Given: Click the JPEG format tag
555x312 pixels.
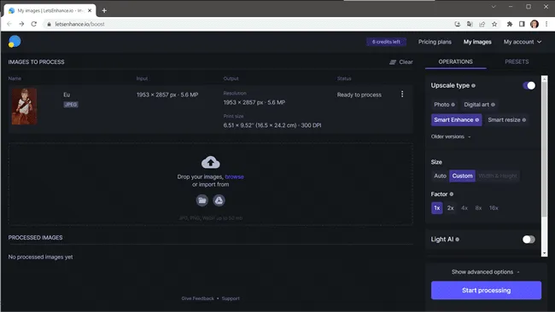Looking at the screenshot, I should tap(71, 105).
